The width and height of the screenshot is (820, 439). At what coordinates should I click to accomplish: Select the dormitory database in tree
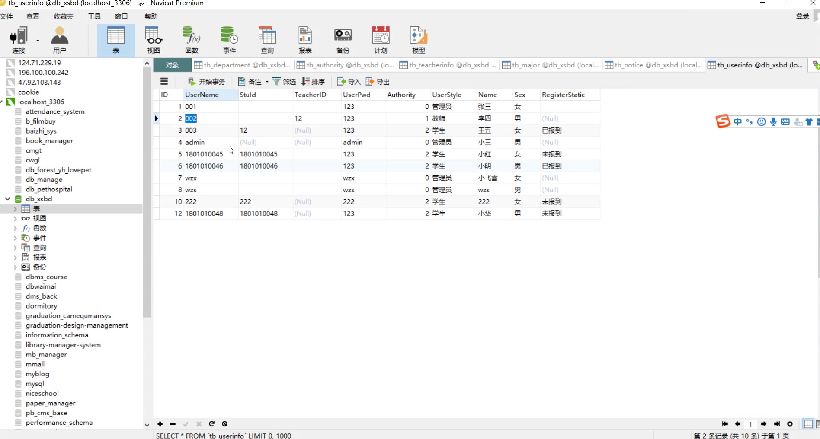click(41, 306)
